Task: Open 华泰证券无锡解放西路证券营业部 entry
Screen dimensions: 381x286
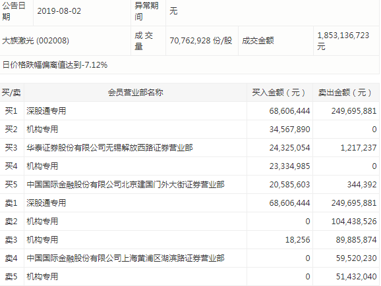Action: click(x=109, y=148)
